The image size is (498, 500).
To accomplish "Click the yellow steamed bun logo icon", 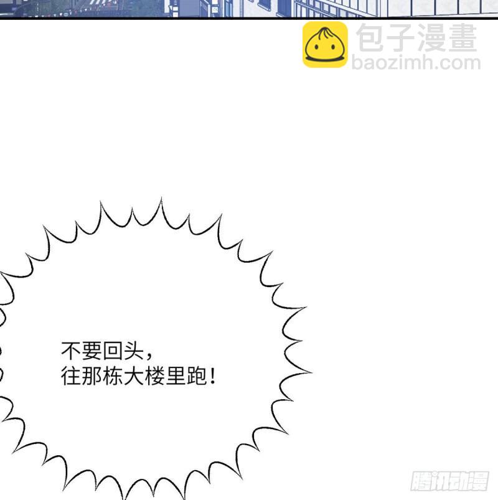I will 325,45.
